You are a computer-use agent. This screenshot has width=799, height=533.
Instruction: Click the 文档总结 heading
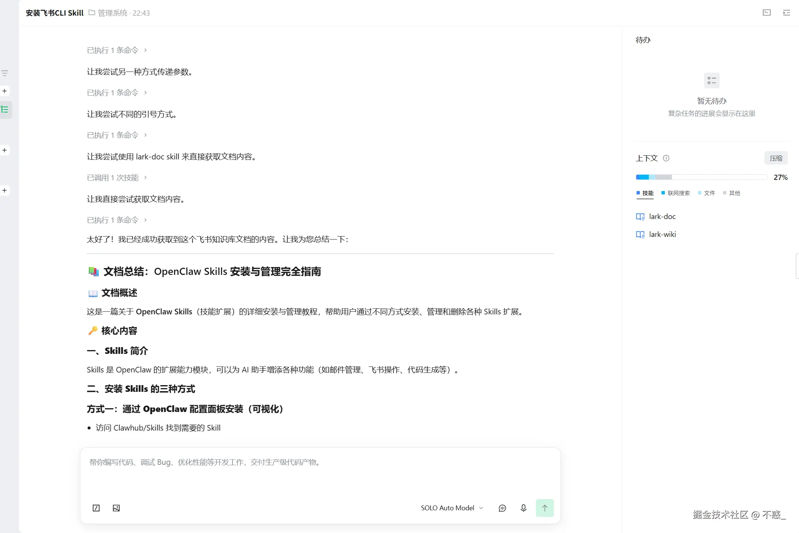click(204, 272)
